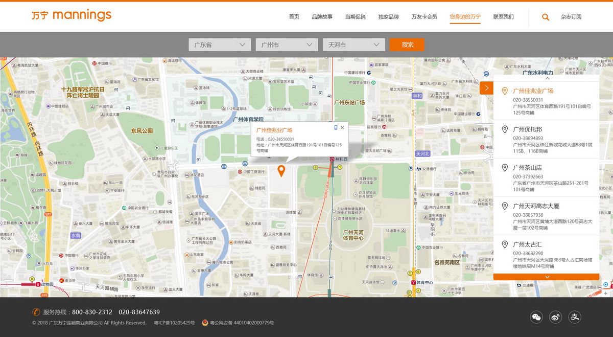Click location pin icon beside 广州太古汇
613x337 pixels.
click(x=505, y=244)
